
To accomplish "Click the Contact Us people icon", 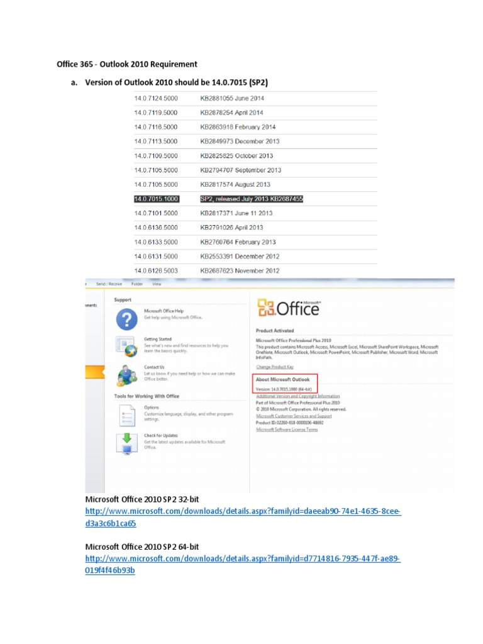I will tap(126, 375).
